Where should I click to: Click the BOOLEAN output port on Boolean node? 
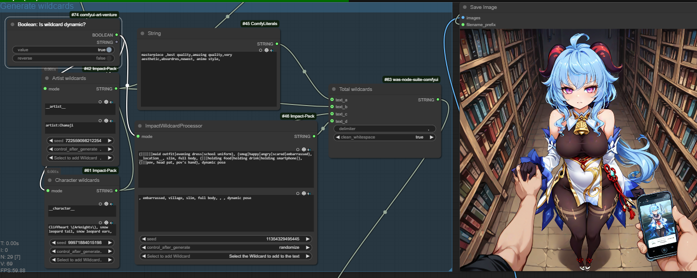click(117, 35)
